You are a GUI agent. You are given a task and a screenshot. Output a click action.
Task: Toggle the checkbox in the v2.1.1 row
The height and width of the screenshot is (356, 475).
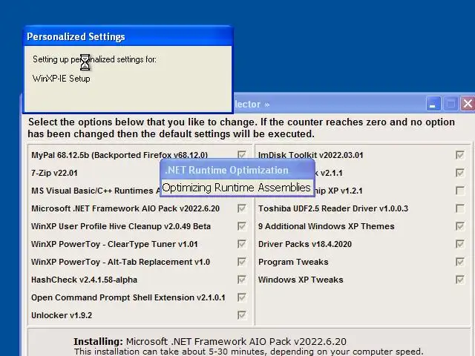click(x=460, y=173)
